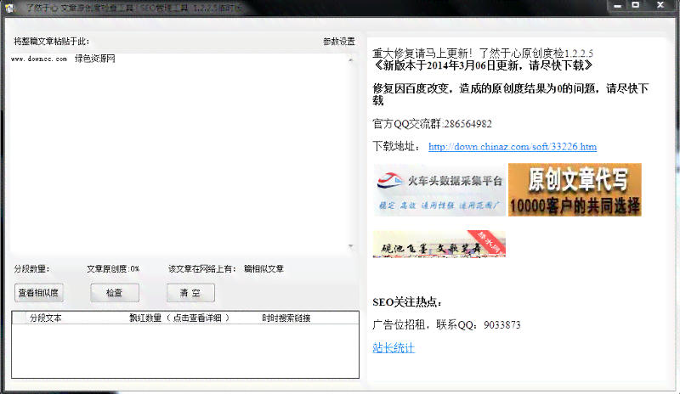Click the 检查 button
680x394 pixels.
[115, 293]
